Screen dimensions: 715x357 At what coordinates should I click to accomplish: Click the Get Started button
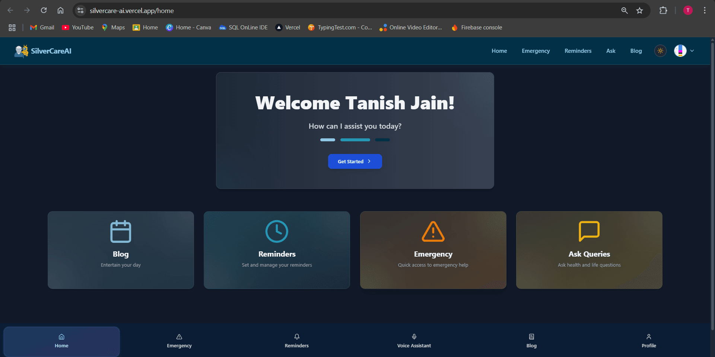[x=355, y=161]
